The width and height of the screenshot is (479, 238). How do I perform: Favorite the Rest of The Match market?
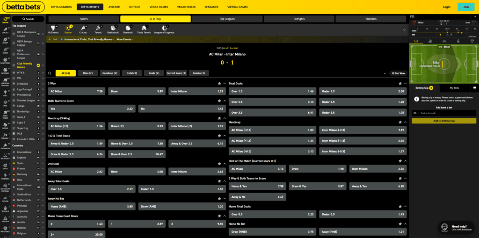(400, 161)
